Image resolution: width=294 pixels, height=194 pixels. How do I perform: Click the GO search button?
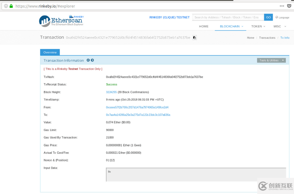(268, 17)
